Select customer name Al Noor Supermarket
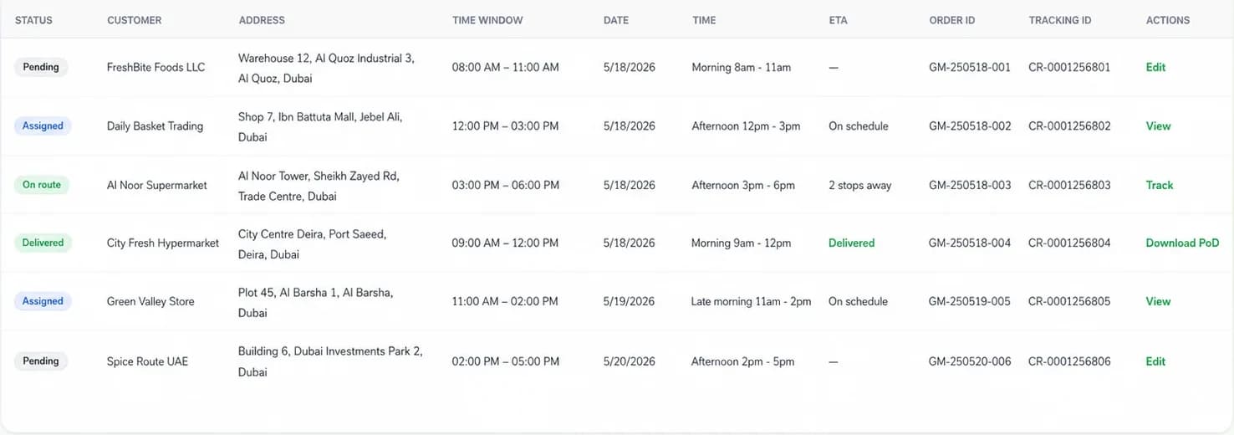 156,185
